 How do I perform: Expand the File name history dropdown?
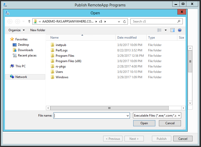tap(128, 116)
